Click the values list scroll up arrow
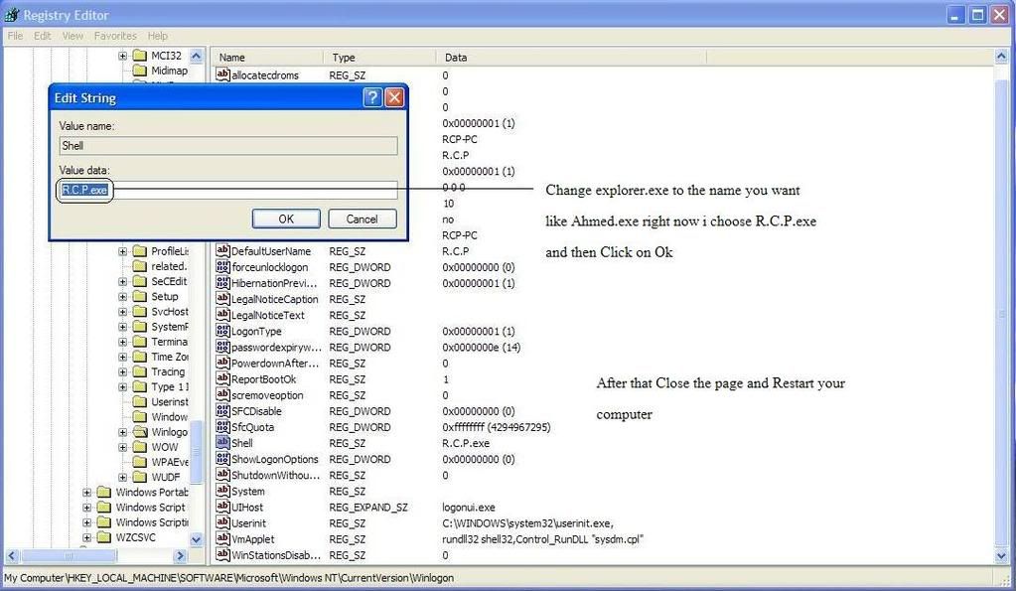1016x591 pixels. click(x=1001, y=57)
